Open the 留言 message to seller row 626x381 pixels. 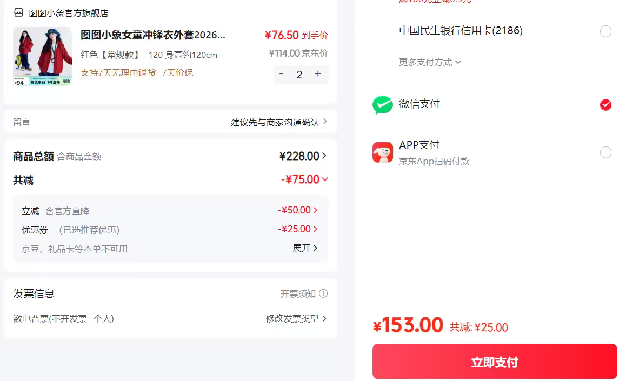click(x=170, y=122)
